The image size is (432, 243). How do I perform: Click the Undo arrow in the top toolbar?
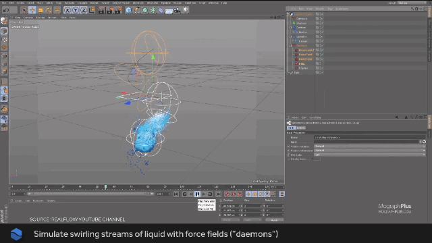coord(6,10)
